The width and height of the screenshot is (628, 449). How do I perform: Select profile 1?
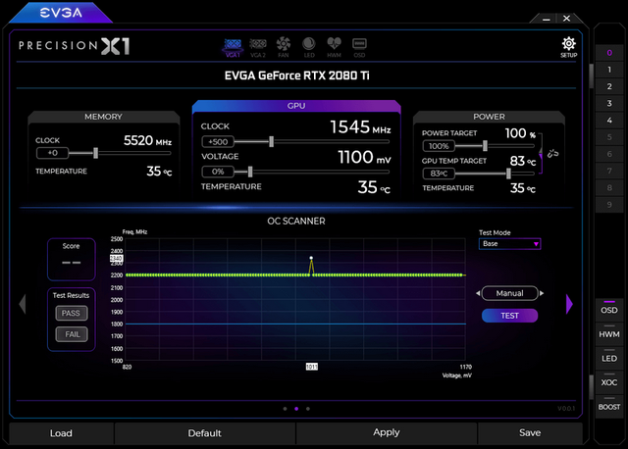[609, 70]
